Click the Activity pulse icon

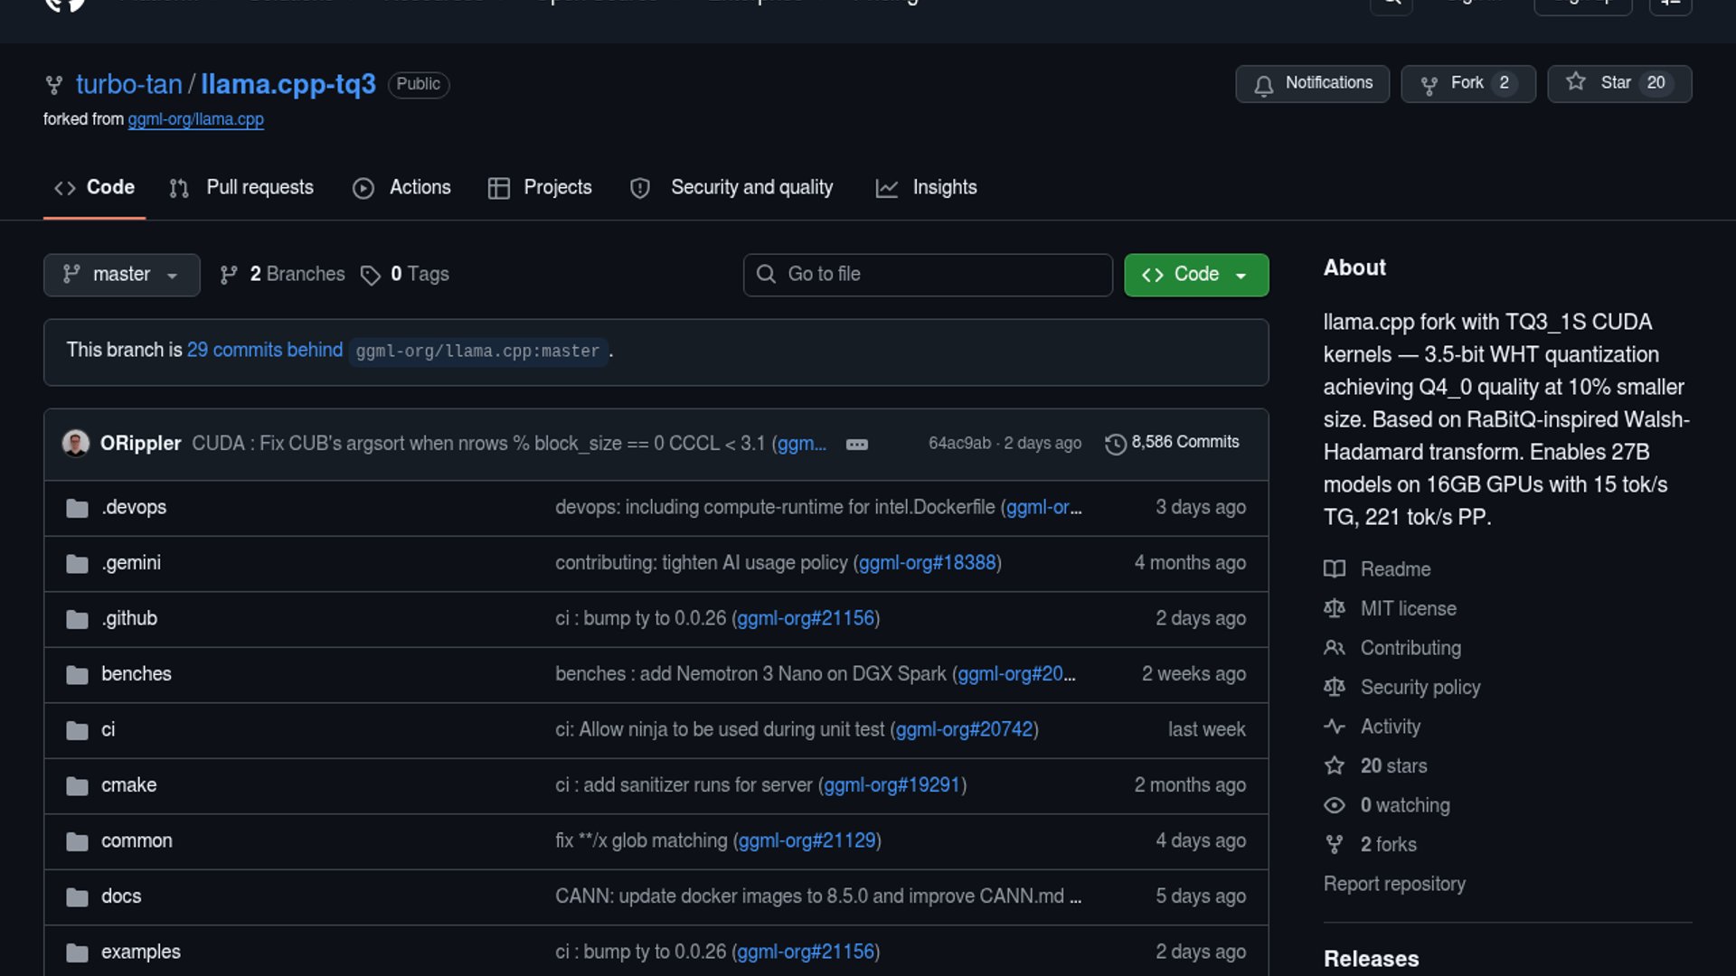(1335, 727)
